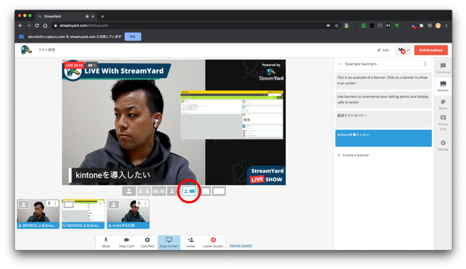Open the Extensions puzzle menu

pos(421,25)
